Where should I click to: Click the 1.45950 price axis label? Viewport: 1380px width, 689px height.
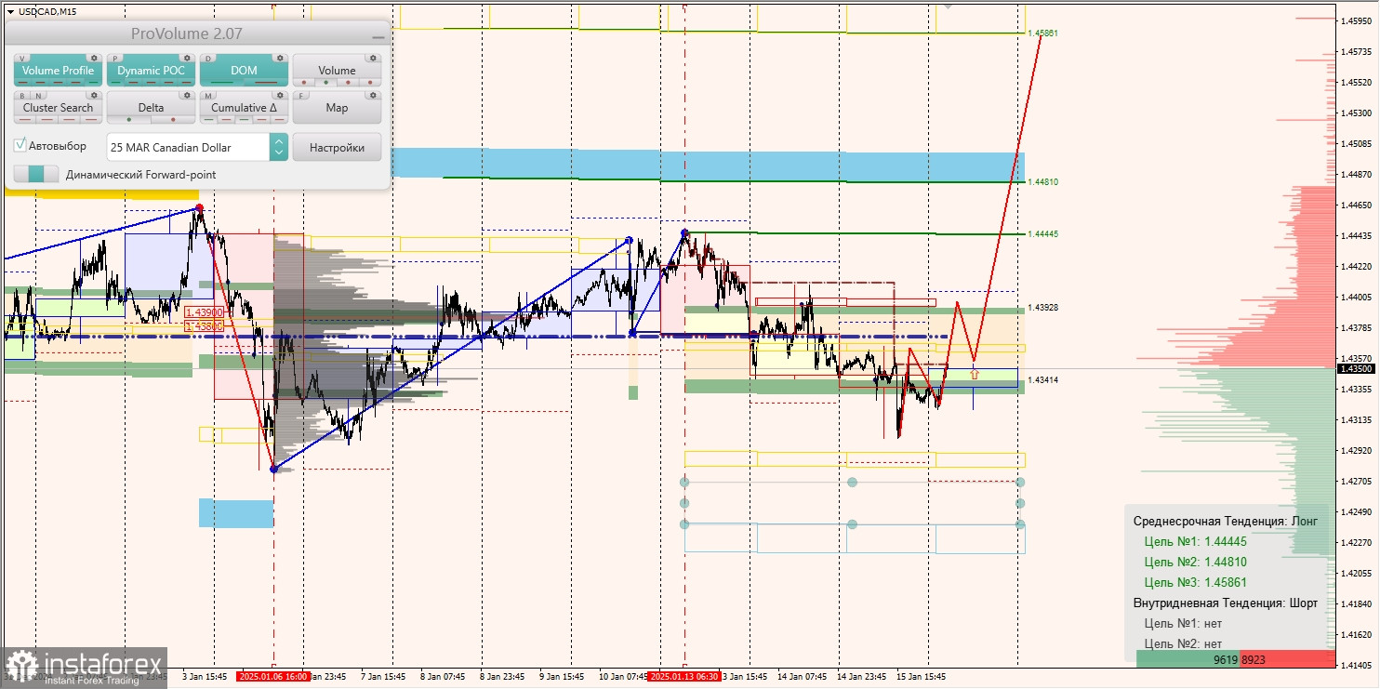pyautogui.click(x=1358, y=20)
